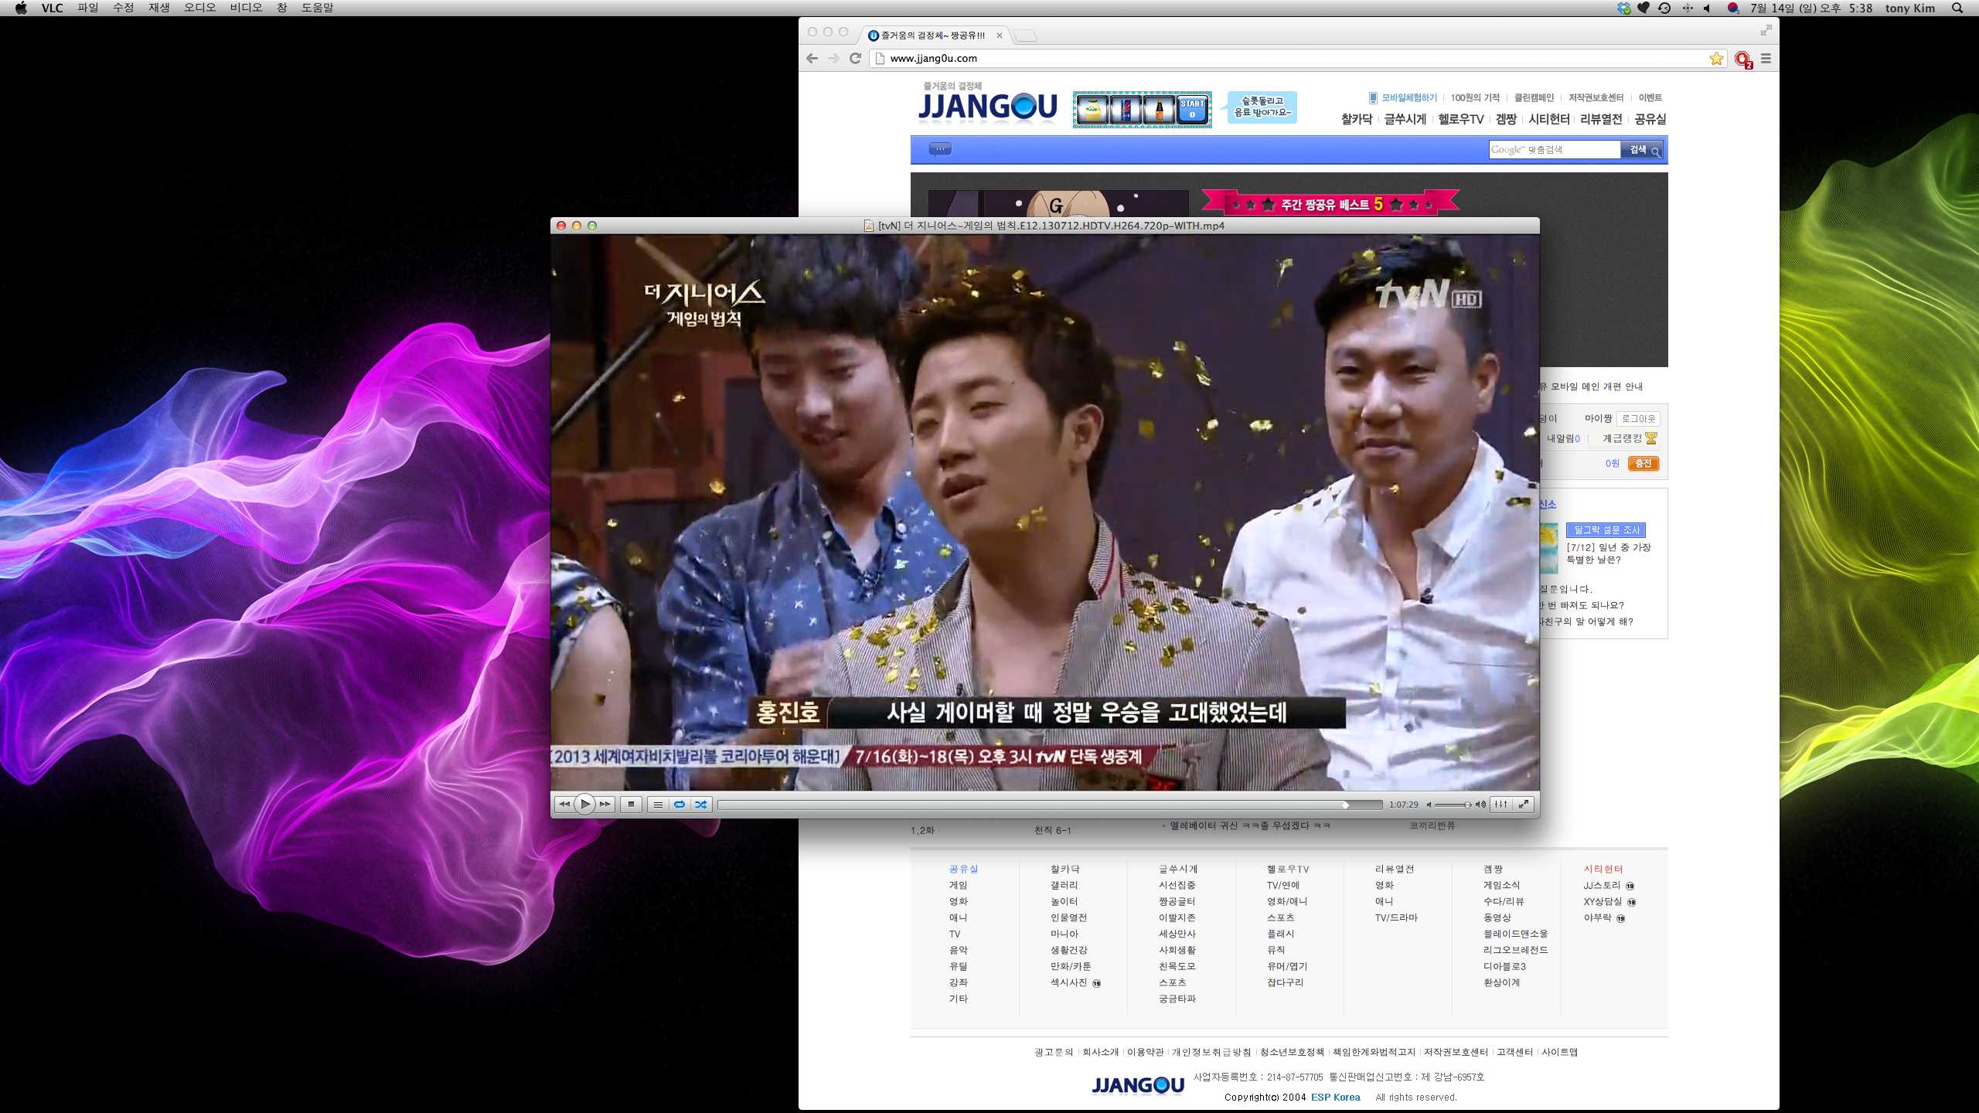This screenshot has width=1979, height=1113.
Task: Click the system volume icon in the menu bar
Action: 1707,8
